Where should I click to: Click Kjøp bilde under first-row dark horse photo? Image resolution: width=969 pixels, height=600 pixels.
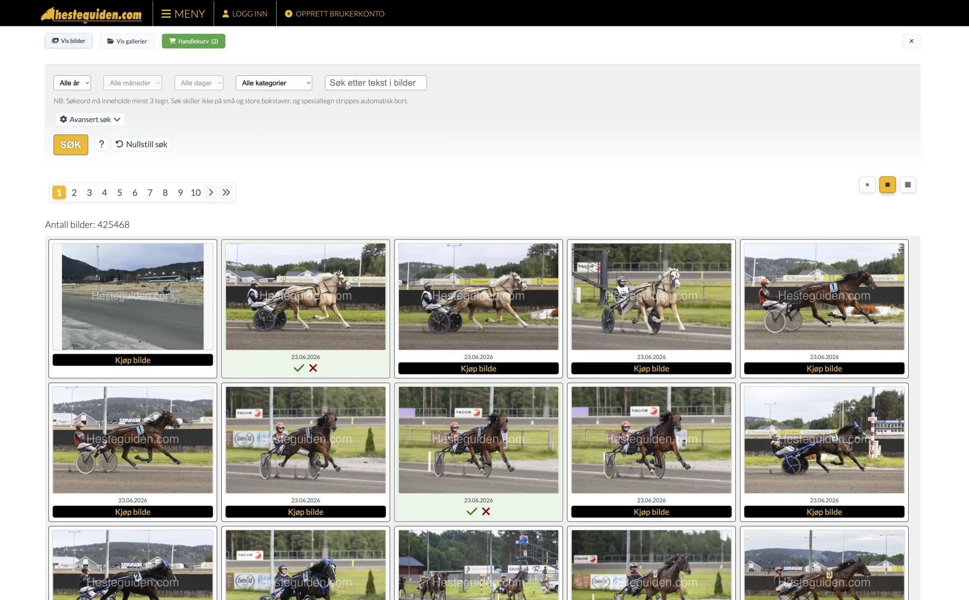point(824,369)
